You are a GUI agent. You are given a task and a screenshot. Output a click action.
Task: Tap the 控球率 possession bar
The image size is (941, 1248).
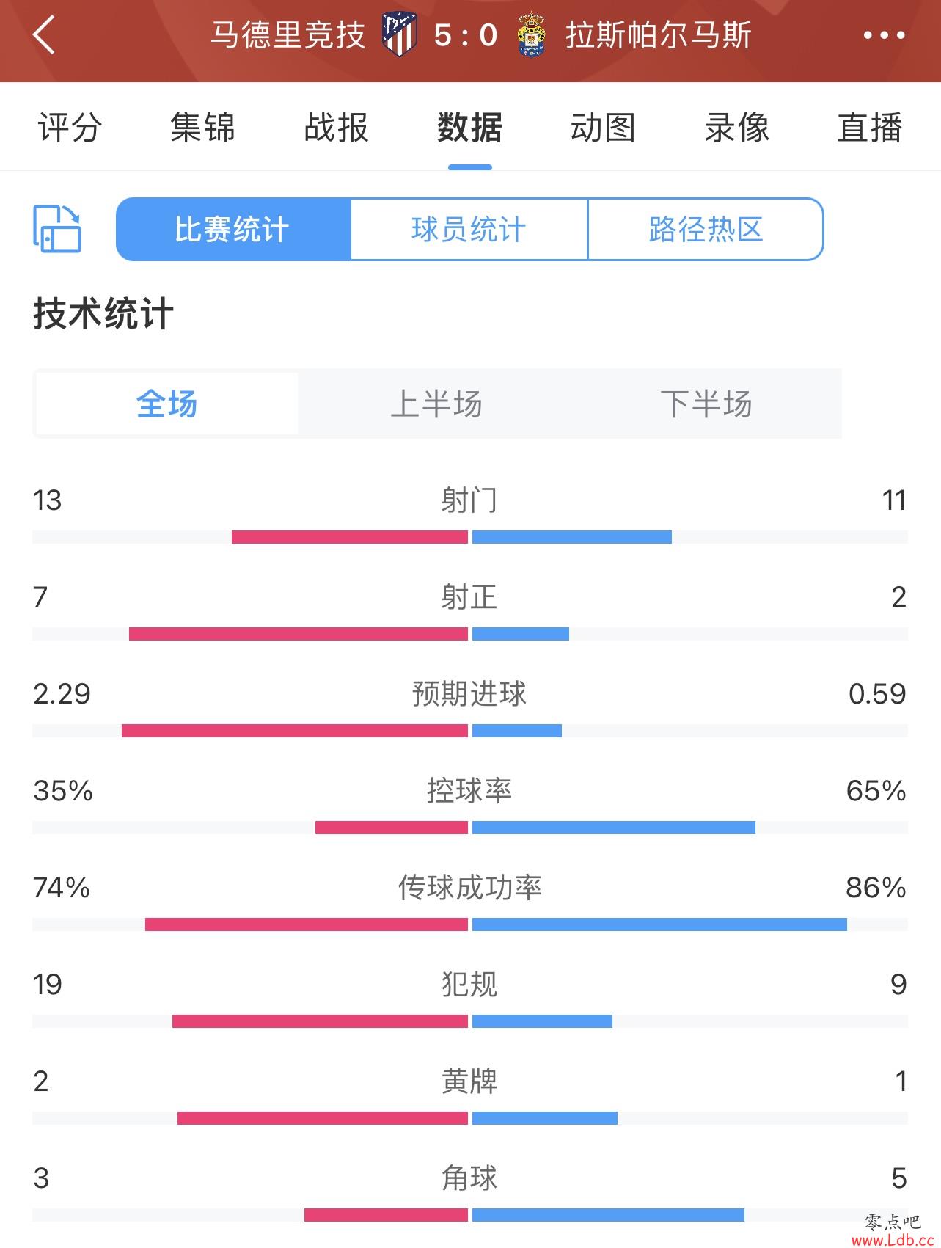tap(470, 828)
